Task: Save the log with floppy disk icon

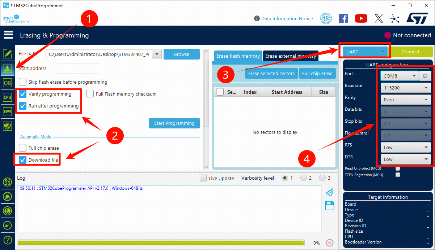Action: click(329, 206)
